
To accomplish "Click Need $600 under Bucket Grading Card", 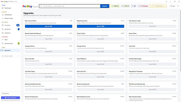I will pyautogui.click(x=101, y=89).
